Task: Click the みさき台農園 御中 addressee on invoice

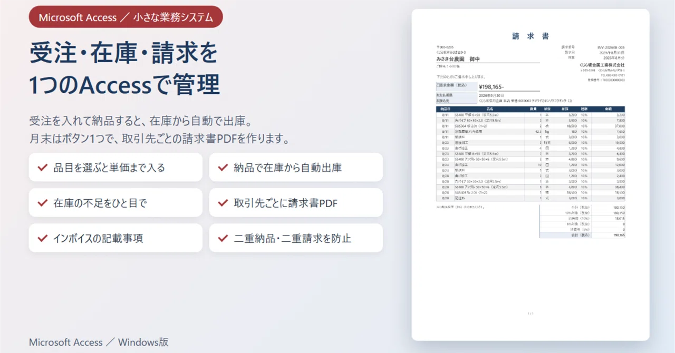Action: tap(458, 59)
